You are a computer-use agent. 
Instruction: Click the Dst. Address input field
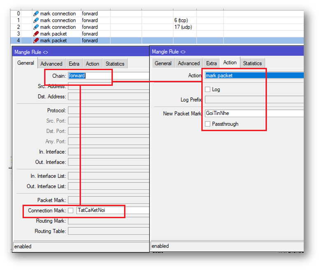[109, 97]
